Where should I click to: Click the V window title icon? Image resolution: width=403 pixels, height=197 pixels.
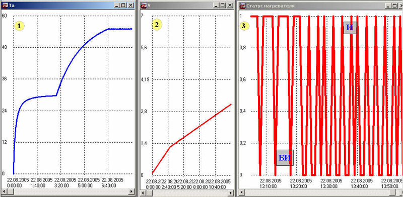[144, 5]
